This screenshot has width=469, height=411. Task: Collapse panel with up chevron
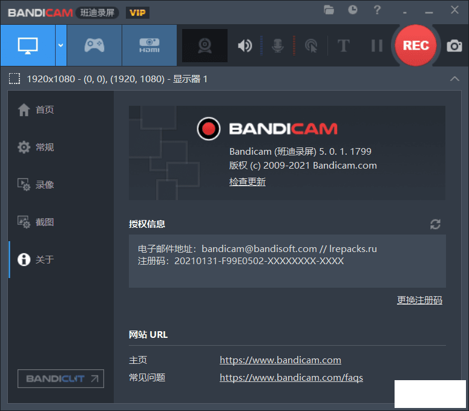click(454, 79)
